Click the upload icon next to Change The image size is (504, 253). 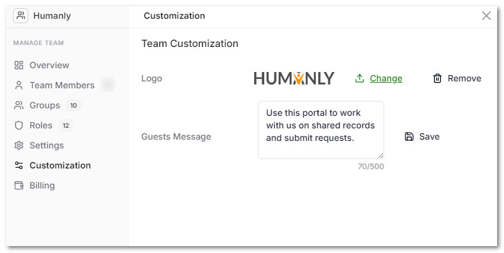click(x=360, y=78)
